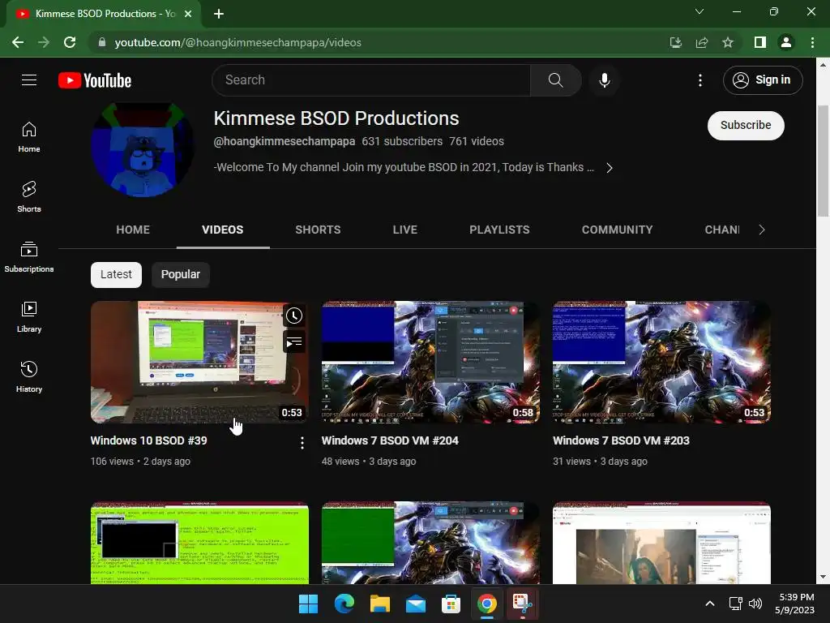Viewport: 830px width, 623px height.
Task: Open Subscriptions in the sidebar
Action: click(29, 257)
